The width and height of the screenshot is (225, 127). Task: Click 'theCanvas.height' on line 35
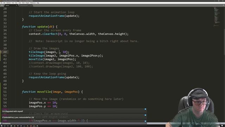click(112, 34)
